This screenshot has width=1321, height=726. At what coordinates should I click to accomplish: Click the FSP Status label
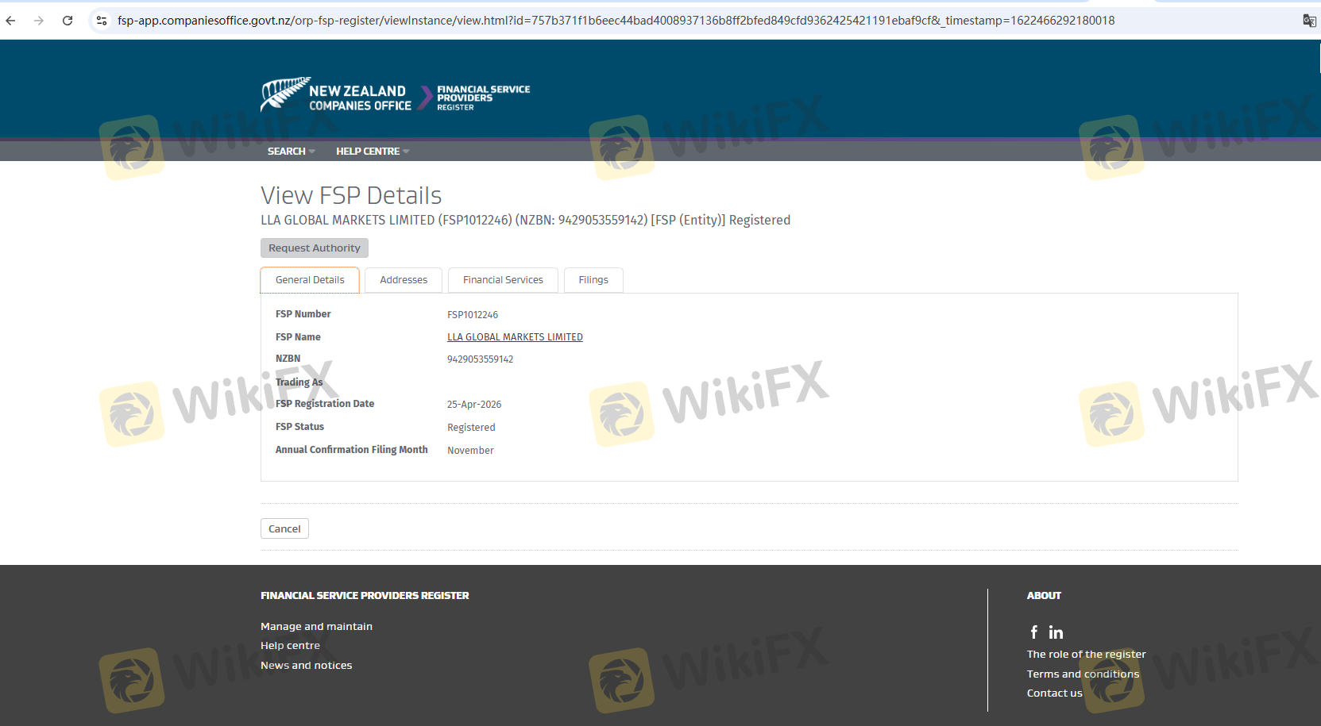click(299, 427)
